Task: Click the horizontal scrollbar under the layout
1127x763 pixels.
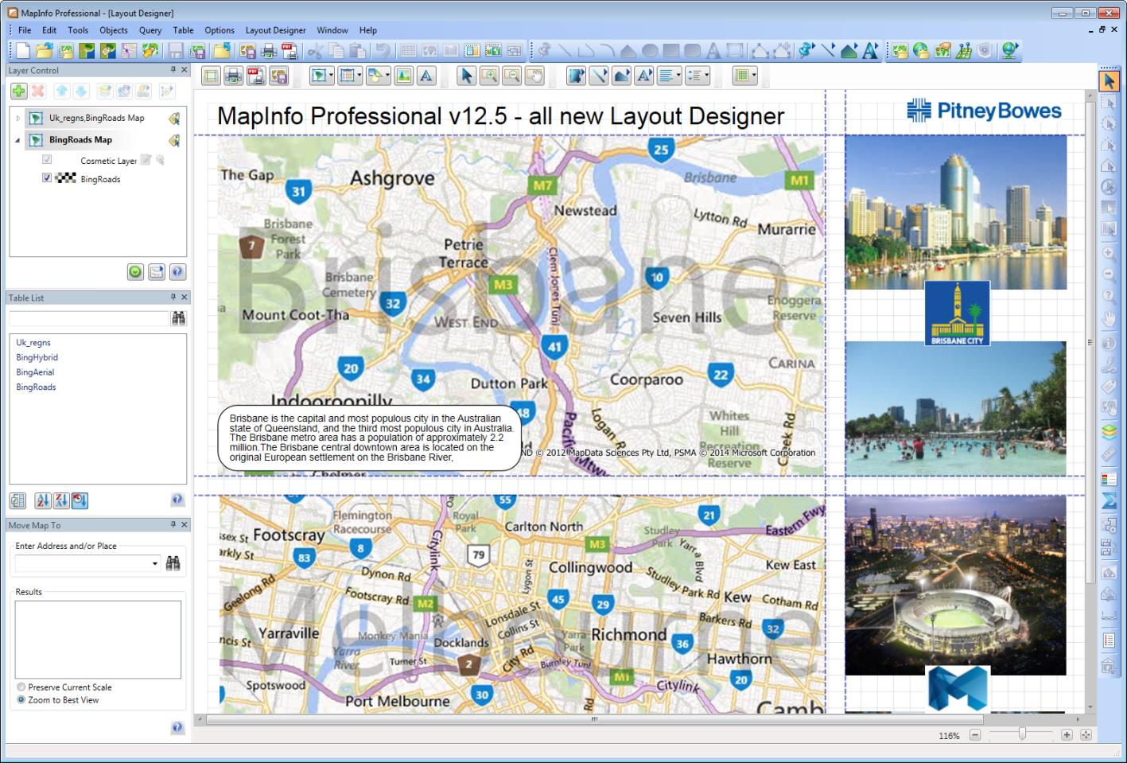Action: click(593, 719)
